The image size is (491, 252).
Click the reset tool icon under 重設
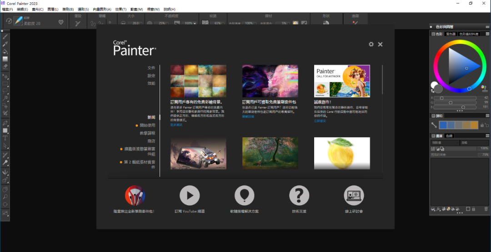78,23
